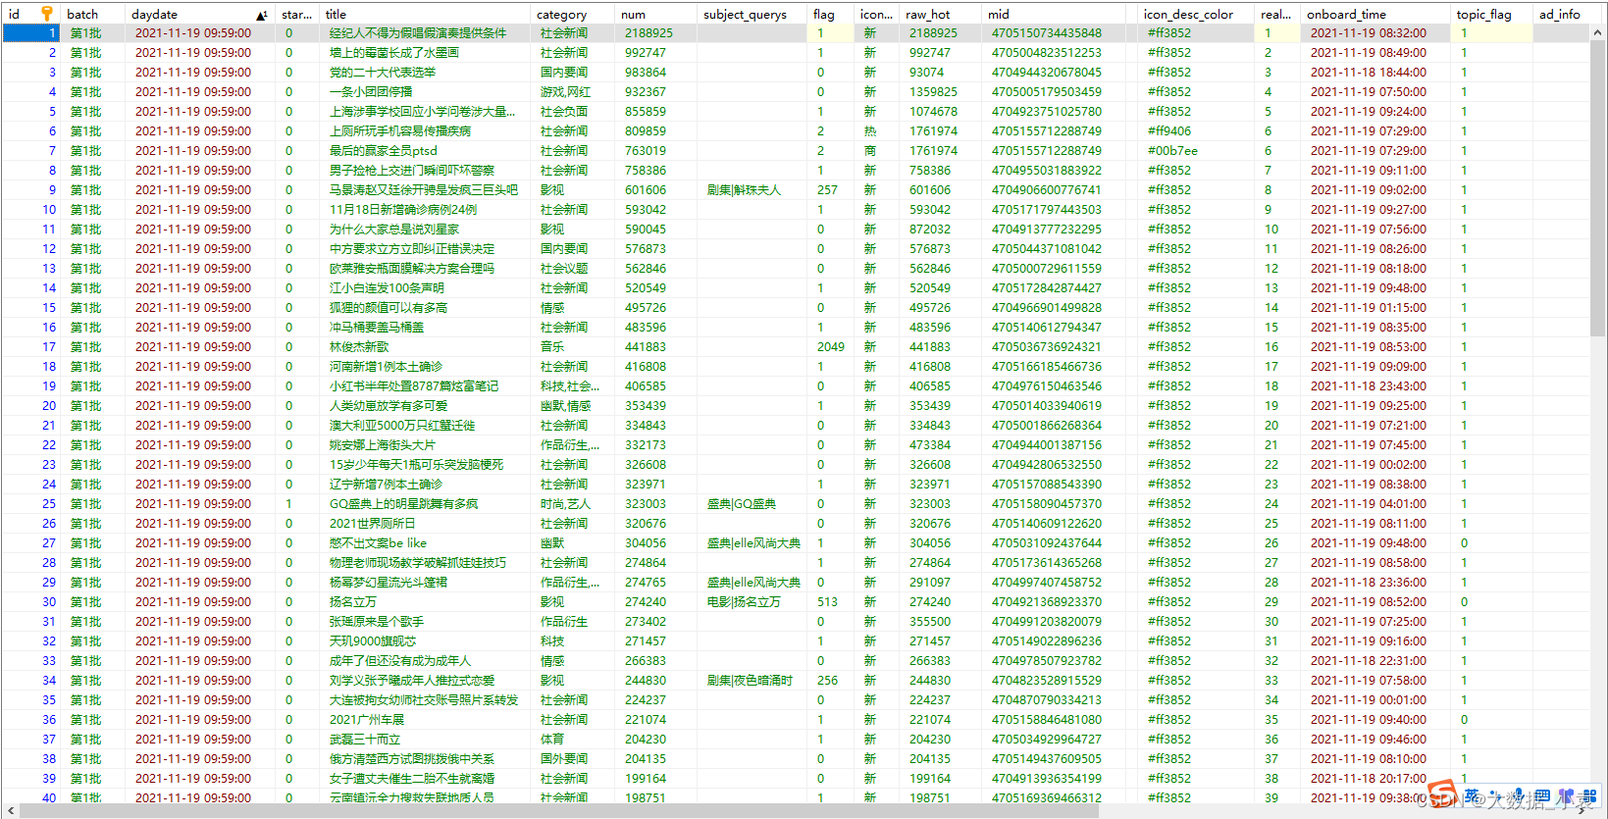
Task: Select title cell 2021广州车展
Action: 367,720
